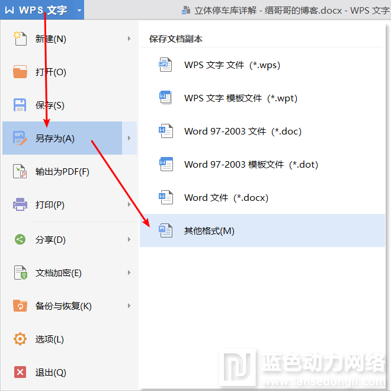Image resolution: width=391 pixels, height=391 pixels.
Task: Select Word 97-2003 文件 (*.doc) option
Action: tap(242, 132)
